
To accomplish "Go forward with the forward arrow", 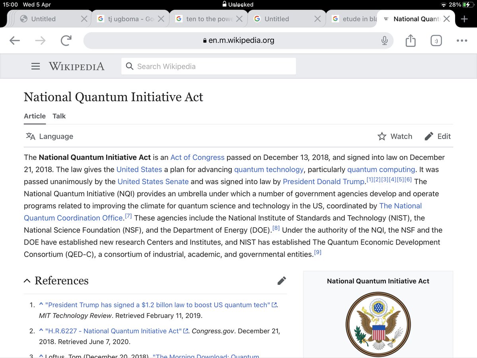I will tap(40, 41).
